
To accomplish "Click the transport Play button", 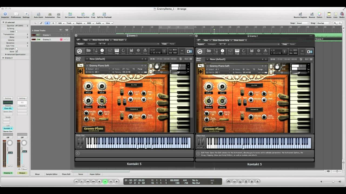I will point(105,182).
